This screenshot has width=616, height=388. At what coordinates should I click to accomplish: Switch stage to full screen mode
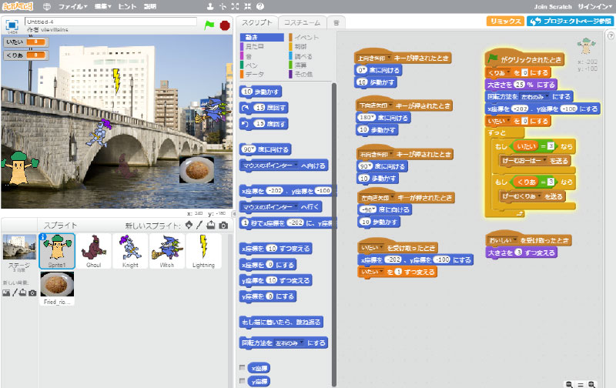click(x=12, y=25)
